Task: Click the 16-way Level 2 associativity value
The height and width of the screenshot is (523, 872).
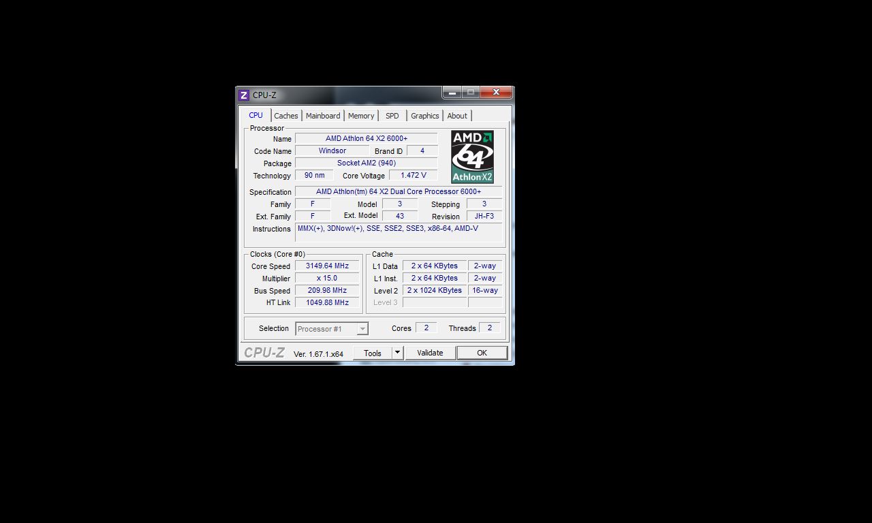Action: click(x=485, y=291)
